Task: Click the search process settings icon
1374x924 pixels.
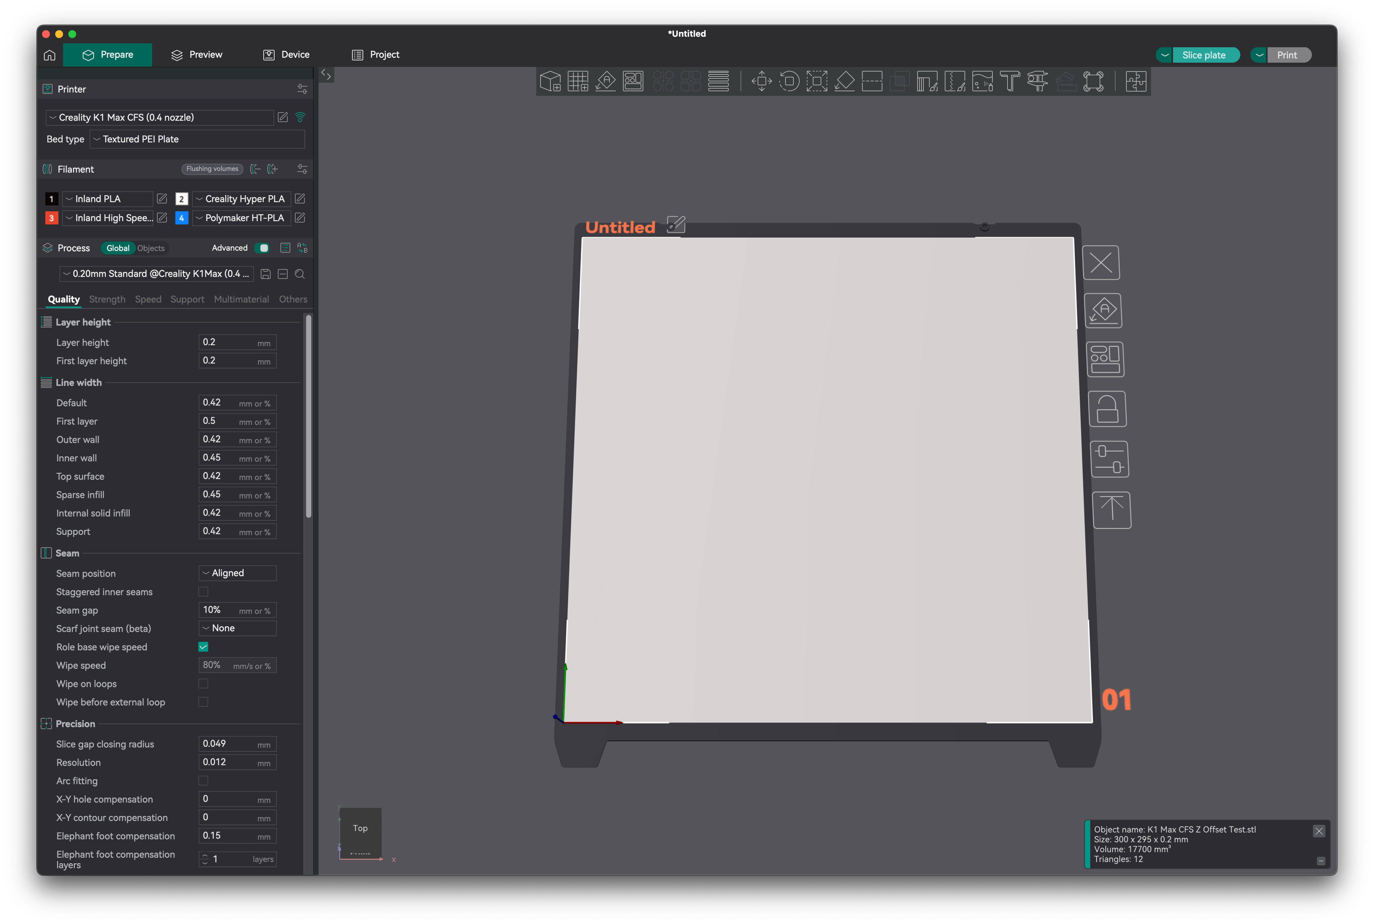Action: point(299,274)
